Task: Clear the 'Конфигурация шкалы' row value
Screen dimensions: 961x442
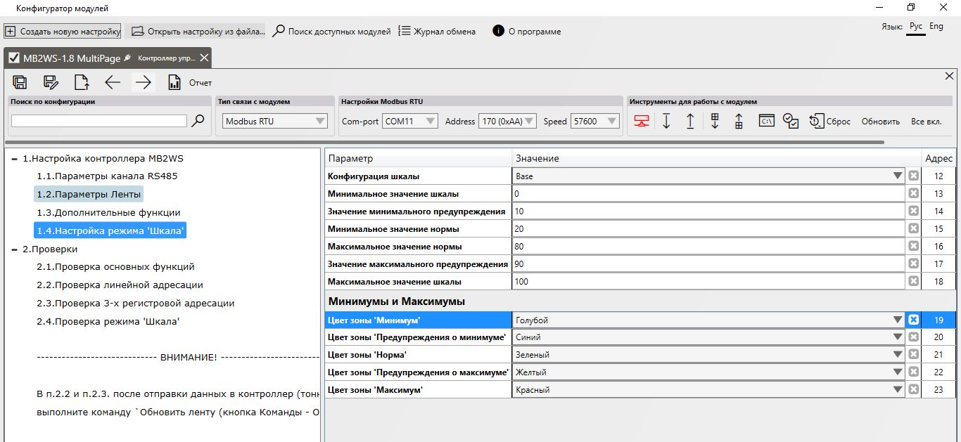Action: coord(913,176)
